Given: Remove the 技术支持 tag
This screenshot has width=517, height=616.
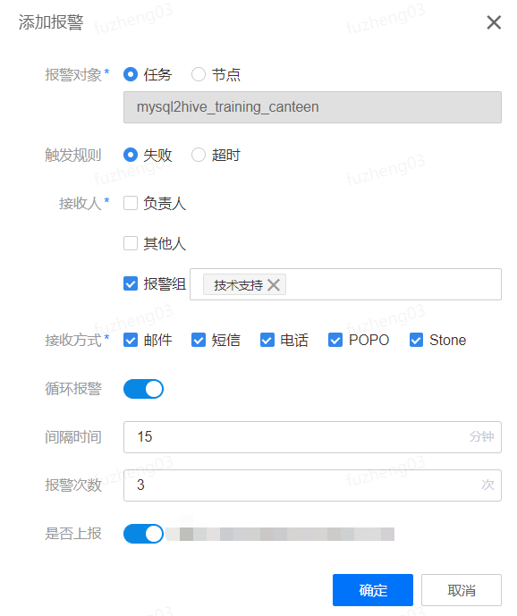Looking at the screenshot, I should (x=274, y=285).
